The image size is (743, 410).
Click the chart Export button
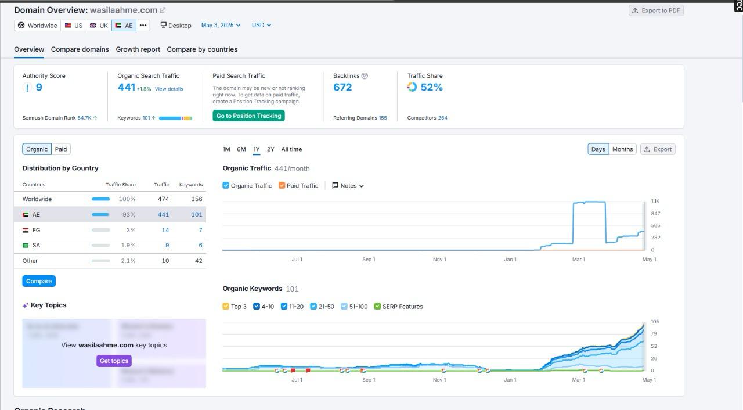[658, 149]
